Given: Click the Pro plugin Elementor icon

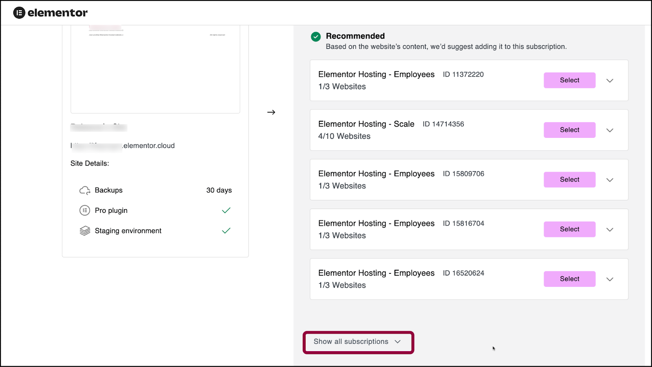Looking at the screenshot, I should [85, 210].
